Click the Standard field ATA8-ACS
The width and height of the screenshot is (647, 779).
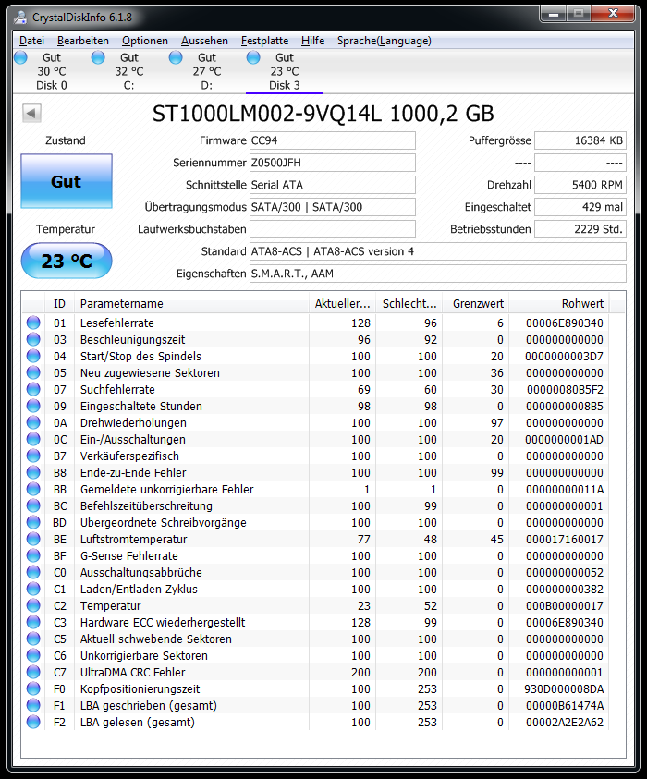click(x=438, y=251)
